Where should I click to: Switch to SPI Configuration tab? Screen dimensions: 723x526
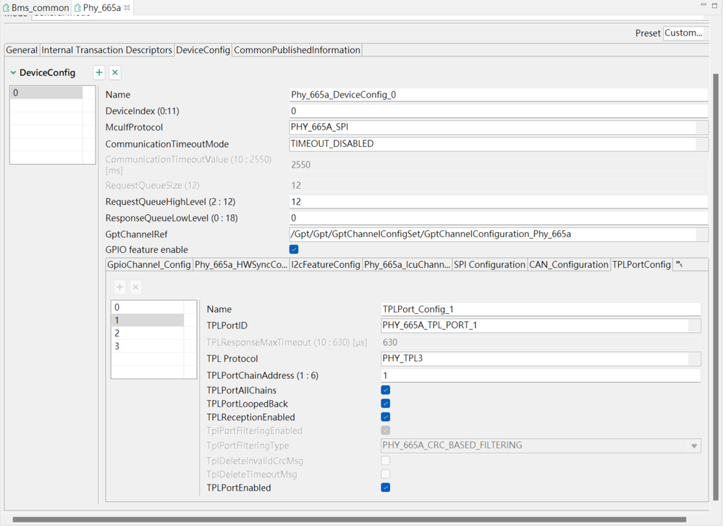point(489,265)
